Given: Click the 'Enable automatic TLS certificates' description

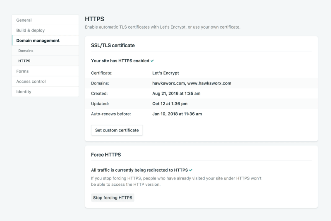Looking at the screenshot, I should [x=163, y=27].
